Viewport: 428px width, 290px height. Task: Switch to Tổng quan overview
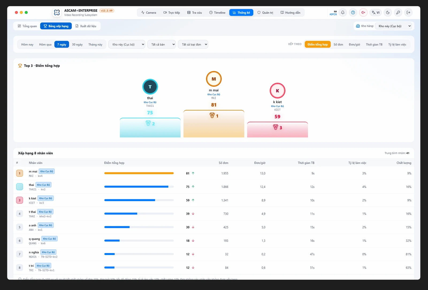point(27,26)
